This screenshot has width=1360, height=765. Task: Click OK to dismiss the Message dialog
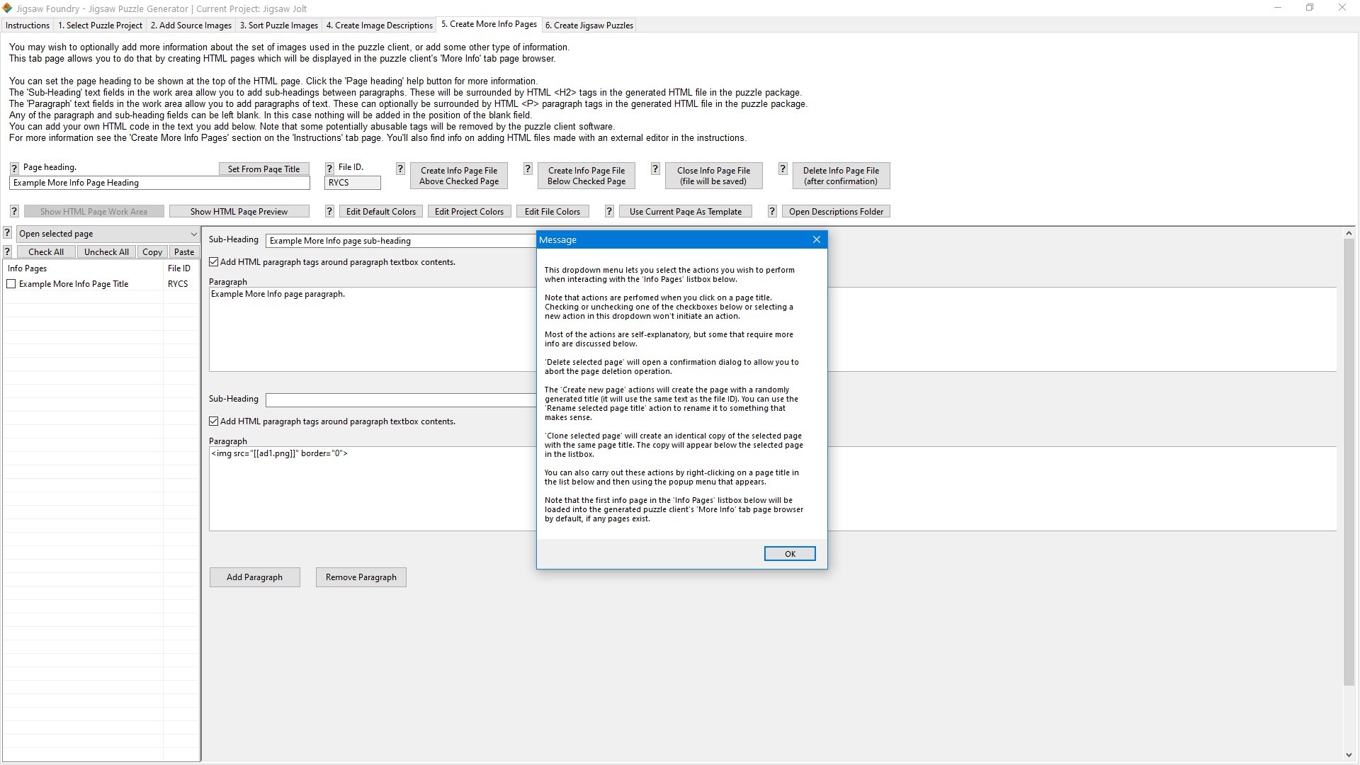click(x=789, y=553)
